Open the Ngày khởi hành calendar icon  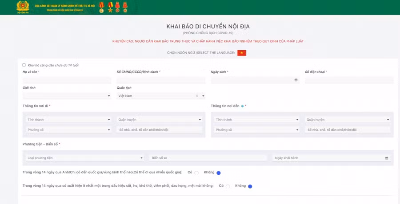click(x=387, y=158)
